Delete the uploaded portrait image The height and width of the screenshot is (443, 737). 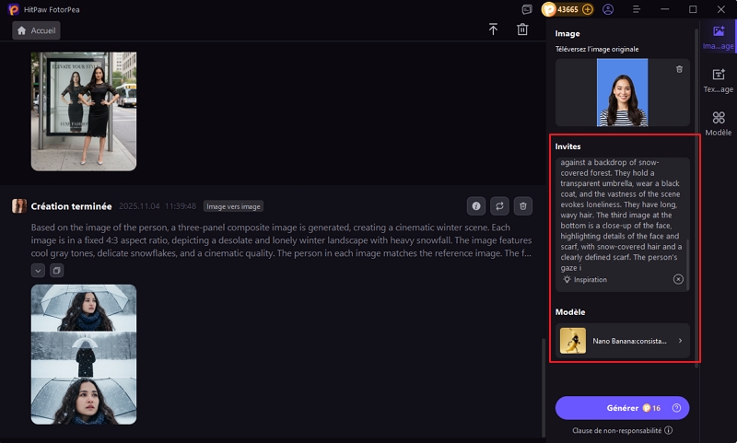(x=679, y=69)
